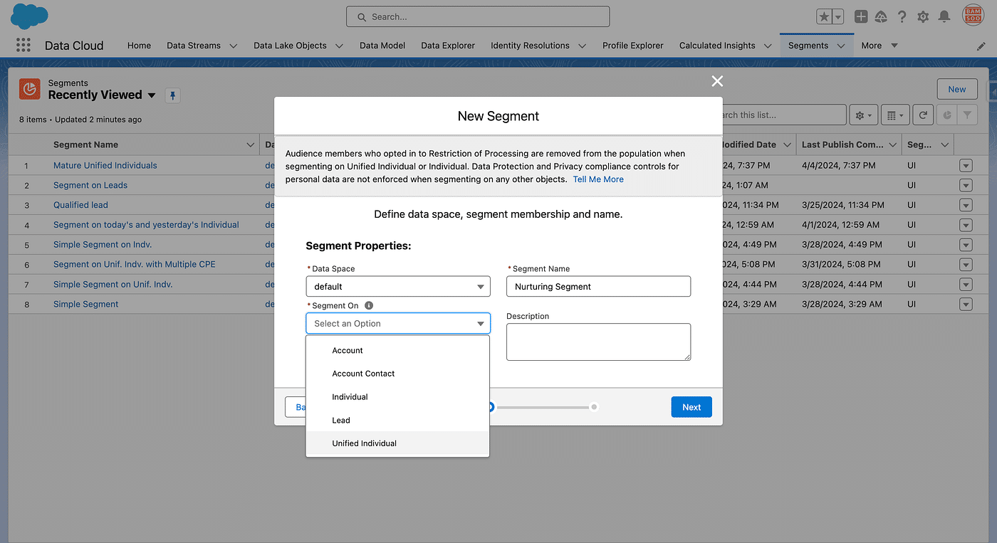Screen dimensions: 997x543
Task: Open the Data Space dropdown
Action: click(398, 286)
